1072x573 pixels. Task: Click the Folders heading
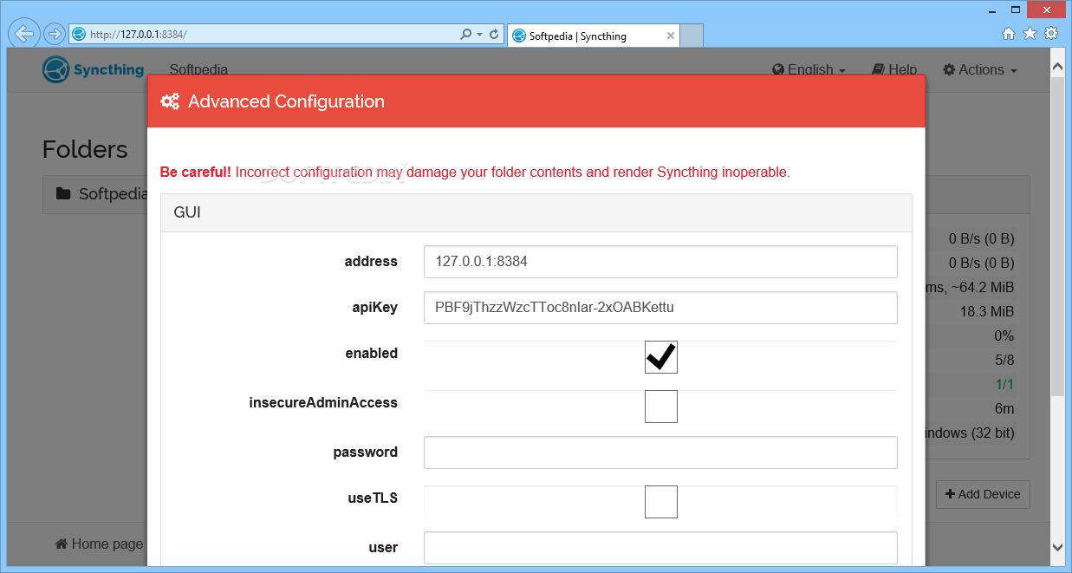click(x=85, y=149)
